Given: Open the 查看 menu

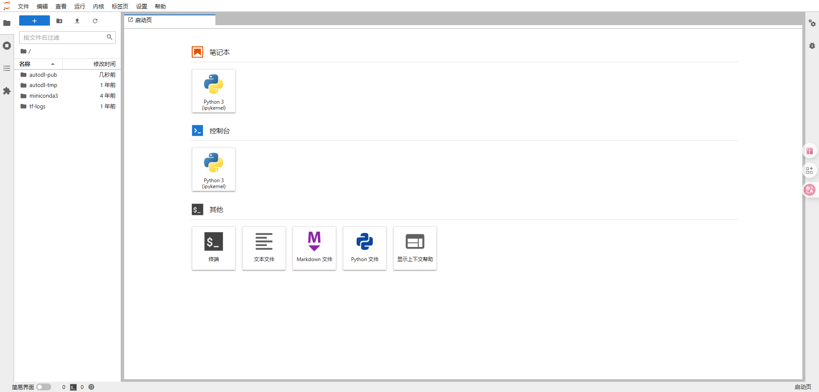Looking at the screenshot, I should point(61,6).
